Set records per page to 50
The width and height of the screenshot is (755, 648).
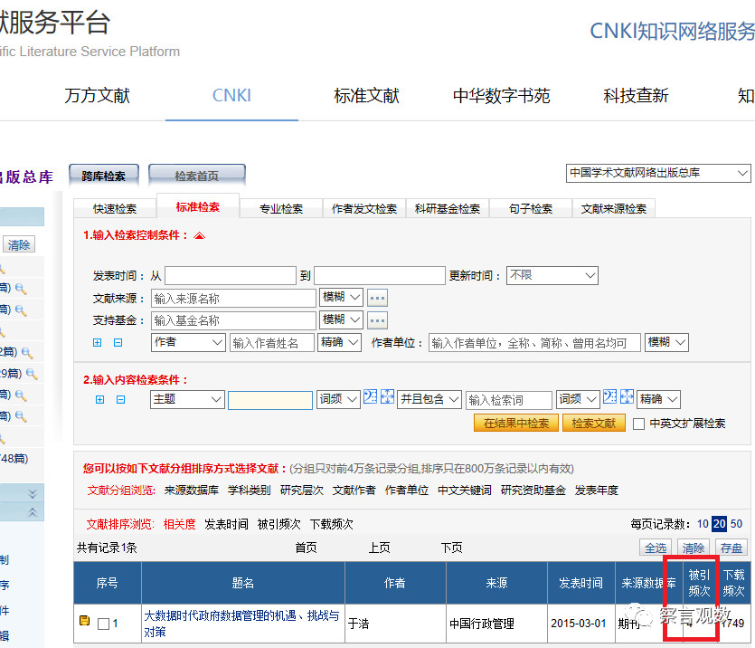[x=736, y=524]
